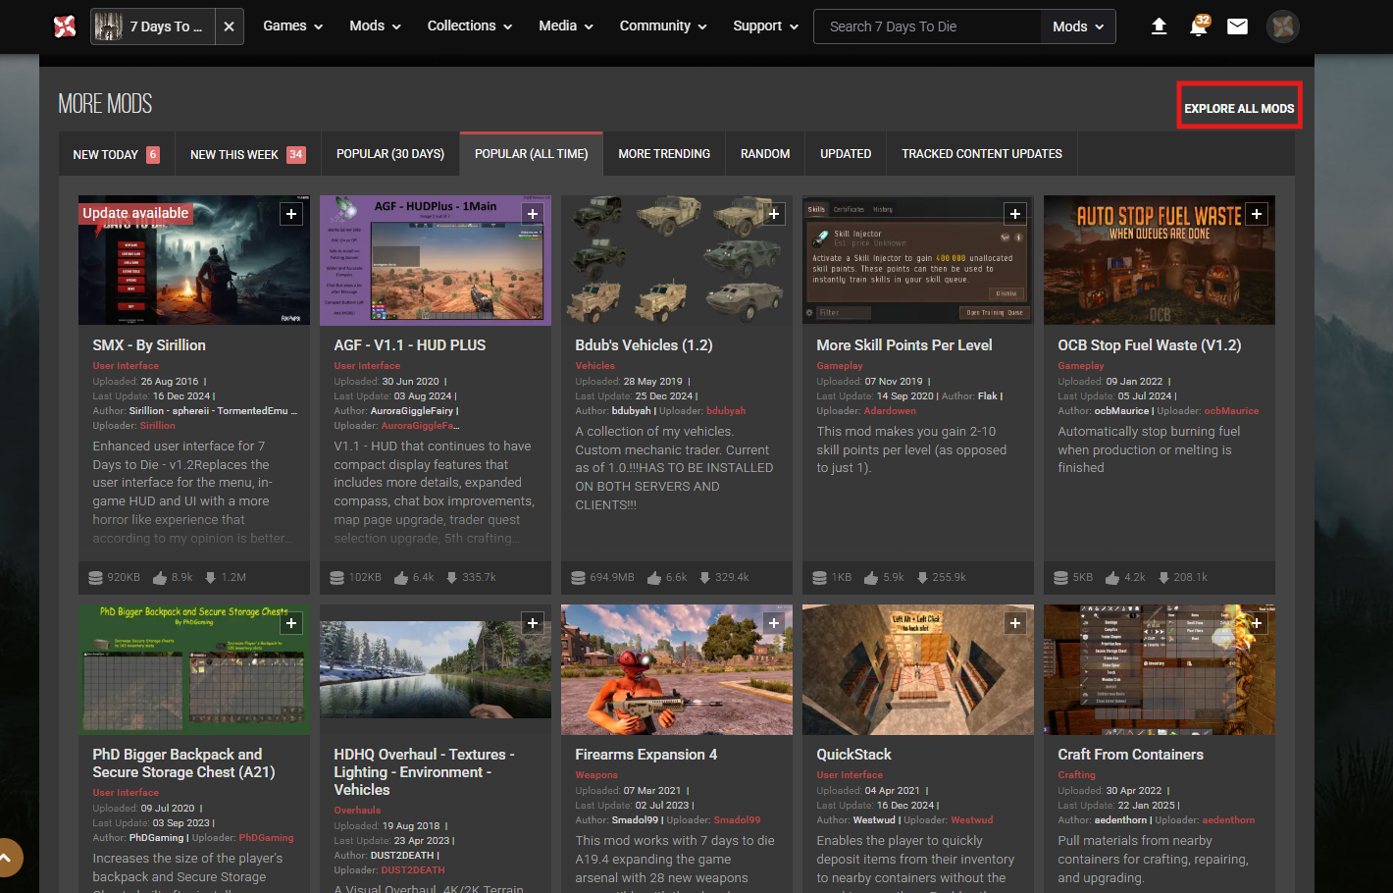Close the 7 Days To Die game filter
The height and width of the screenshot is (893, 1393).
229,26
